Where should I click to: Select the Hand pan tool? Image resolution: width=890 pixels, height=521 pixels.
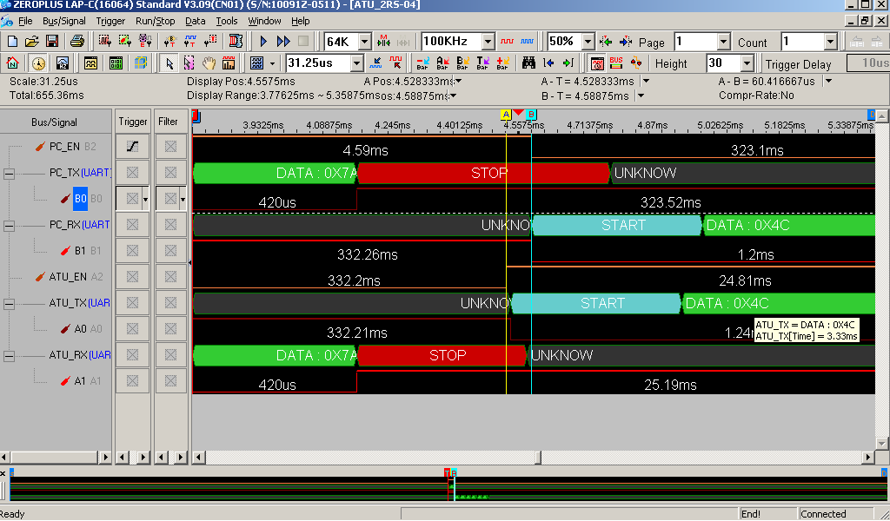pyautogui.click(x=209, y=63)
